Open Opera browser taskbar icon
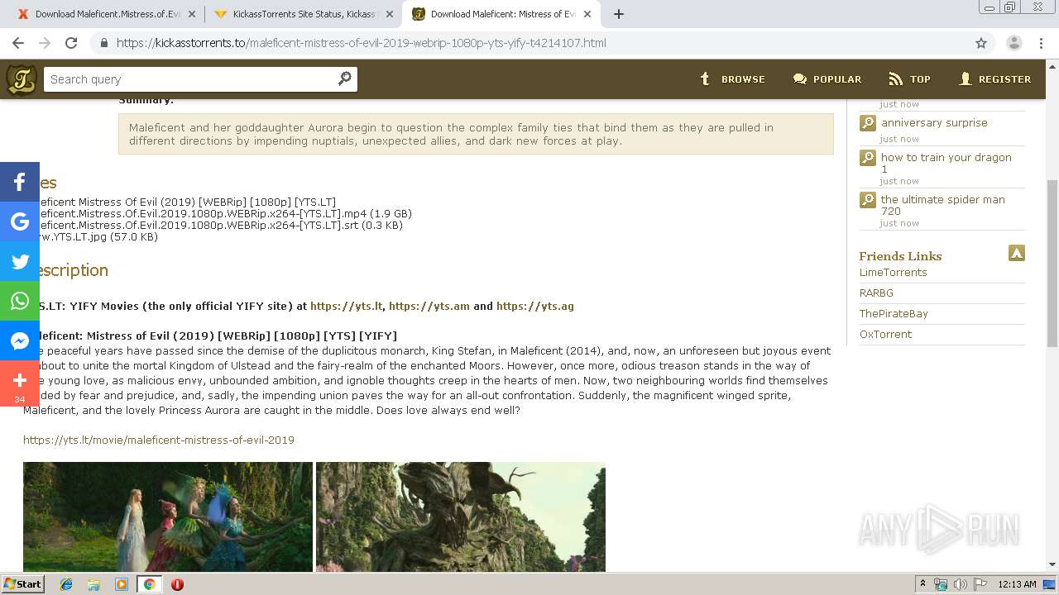Viewport: 1059px width, 595px height. (177, 584)
